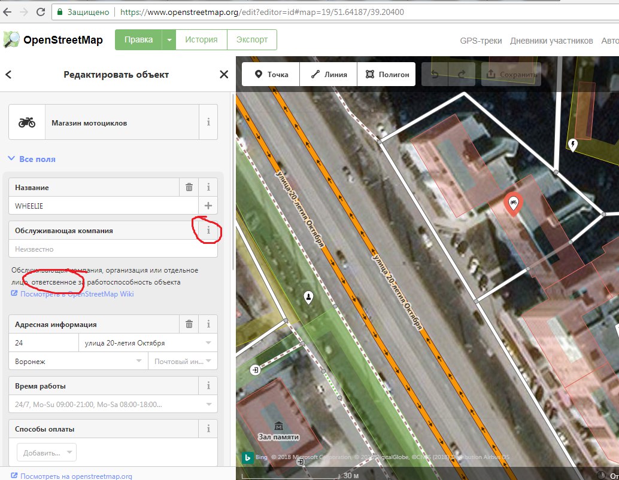Click the Обслуживающая компания input field
The image size is (619, 480).
pyautogui.click(x=113, y=249)
